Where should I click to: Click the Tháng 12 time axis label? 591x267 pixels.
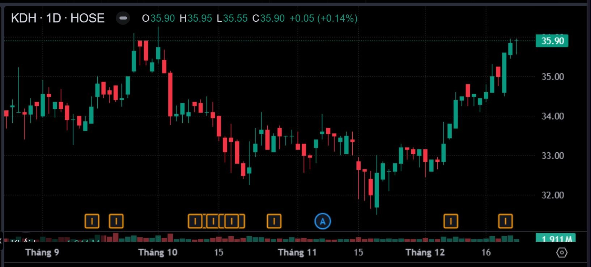click(425, 252)
